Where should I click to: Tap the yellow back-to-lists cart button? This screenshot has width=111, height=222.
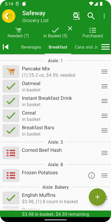9,16
